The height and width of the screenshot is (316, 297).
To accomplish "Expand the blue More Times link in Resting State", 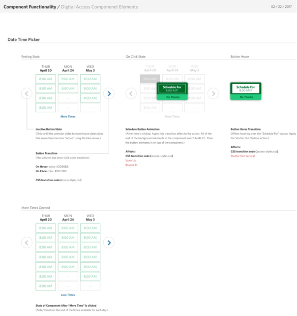I will tap(68, 117).
